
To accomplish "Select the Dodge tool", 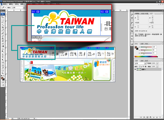I will (3, 51).
